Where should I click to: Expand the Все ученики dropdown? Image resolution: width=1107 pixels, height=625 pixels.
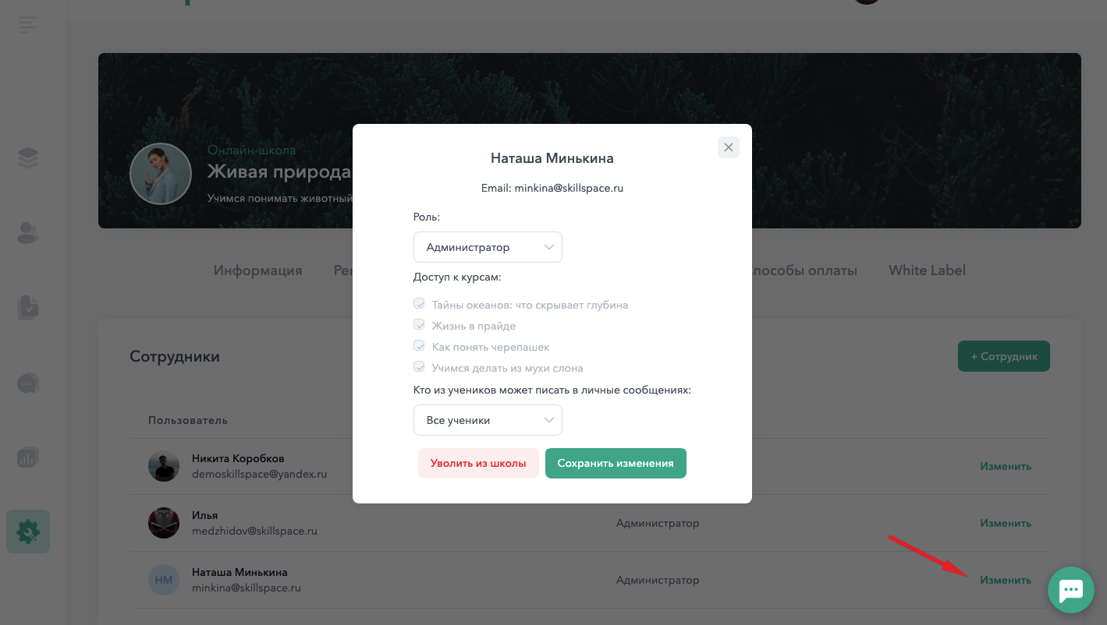click(488, 420)
